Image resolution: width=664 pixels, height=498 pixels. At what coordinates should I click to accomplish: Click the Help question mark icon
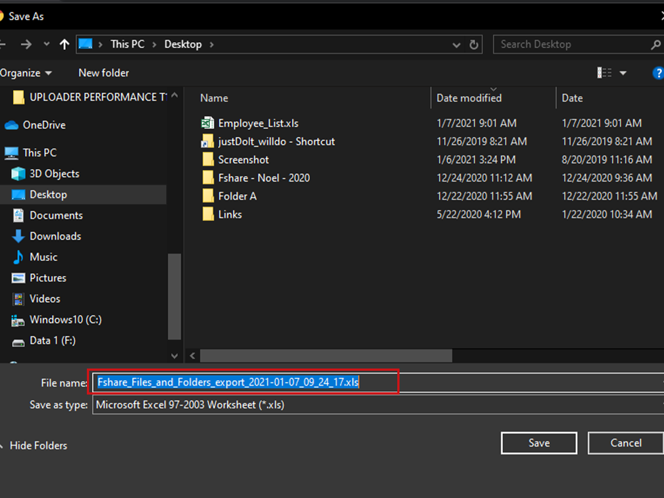[x=658, y=73]
